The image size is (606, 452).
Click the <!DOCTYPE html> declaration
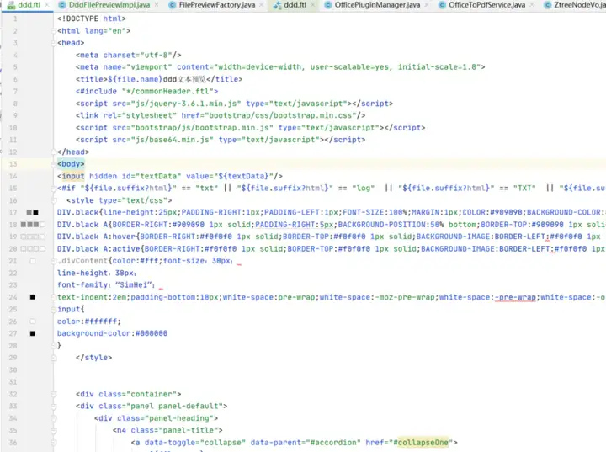point(91,19)
